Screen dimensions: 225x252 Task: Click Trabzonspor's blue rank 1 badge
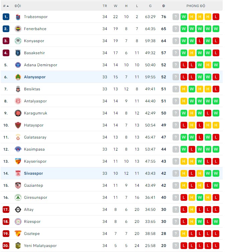[6, 17]
